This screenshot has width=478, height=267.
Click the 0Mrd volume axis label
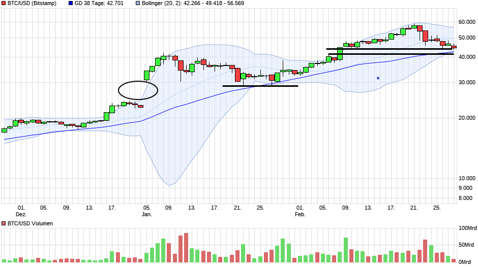coord(465,262)
